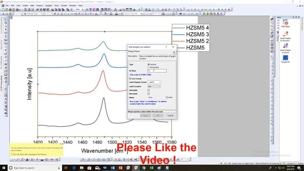Toggle Italic text formatting
The image size is (304, 171).
(x=58, y=14)
